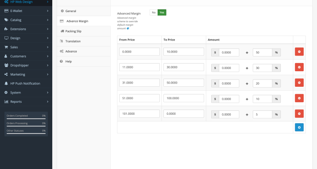Click the Design monitor icon in sidebar
Image resolution: width=317 pixels, height=169 pixels.
(x=6, y=38)
